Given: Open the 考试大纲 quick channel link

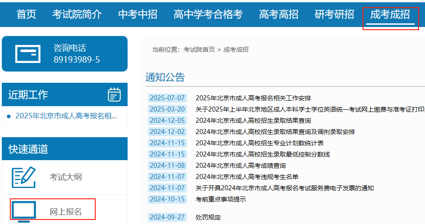Looking at the screenshot, I should point(66,177).
